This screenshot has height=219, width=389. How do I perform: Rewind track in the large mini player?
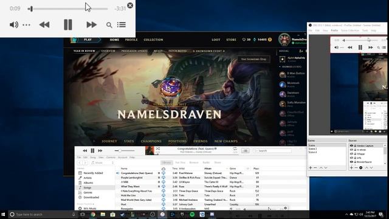click(44, 25)
